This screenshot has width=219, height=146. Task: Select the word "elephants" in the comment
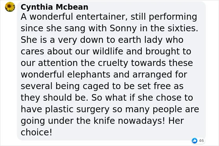point(89,74)
